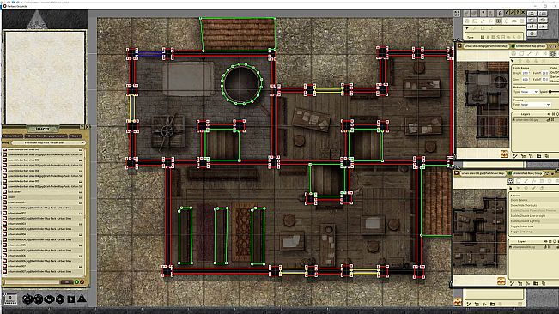Screen dimensions: 559x314
Task: Click folder icon at bottom of urban sites 005 layers
Action: coord(538,156)
